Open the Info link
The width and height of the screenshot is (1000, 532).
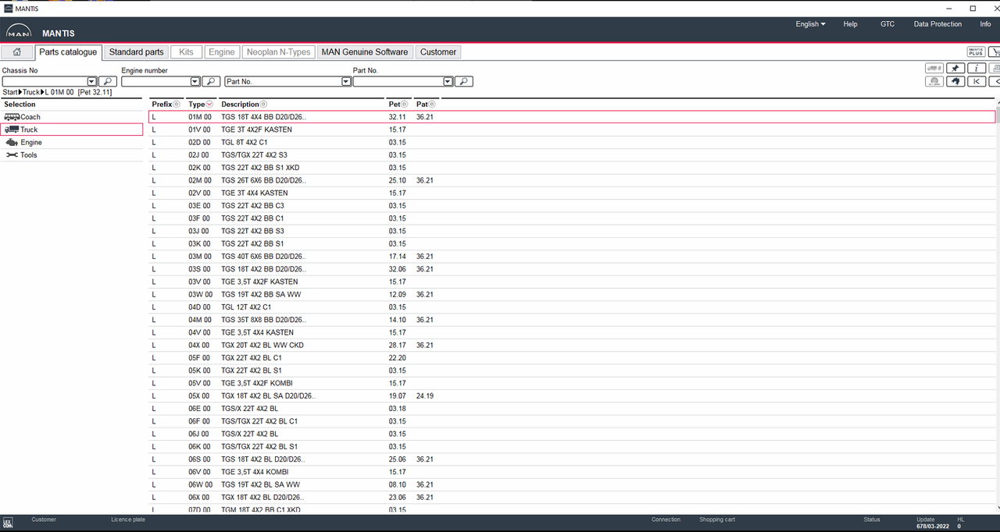(x=985, y=24)
